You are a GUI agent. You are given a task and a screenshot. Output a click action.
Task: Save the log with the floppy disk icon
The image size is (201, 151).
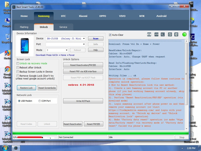tap(170, 34)
